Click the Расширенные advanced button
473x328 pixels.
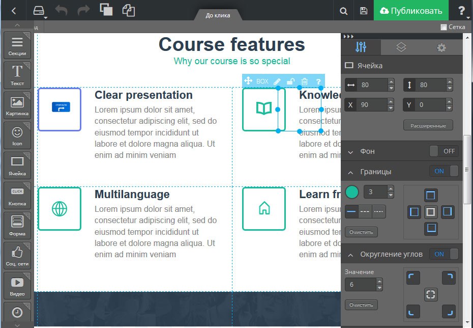(428, 125)
